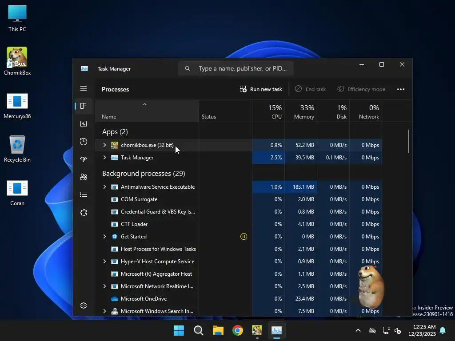
Task: Open the Users sidebar icon
Action: coord(84,177)
